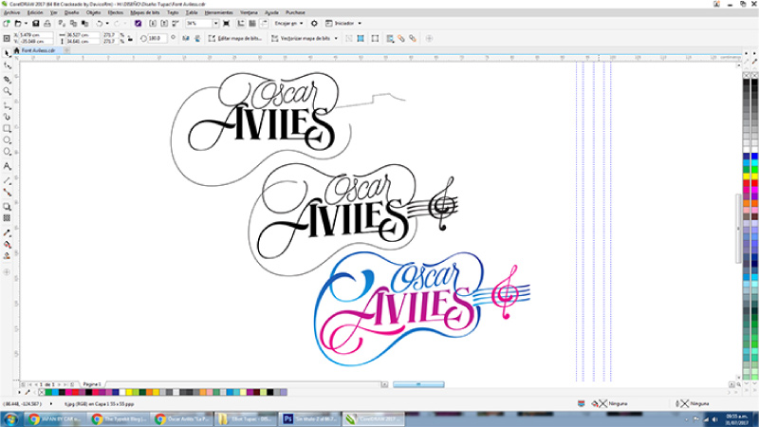
Task: Click the Undo arrow icon
Action: 99,22
